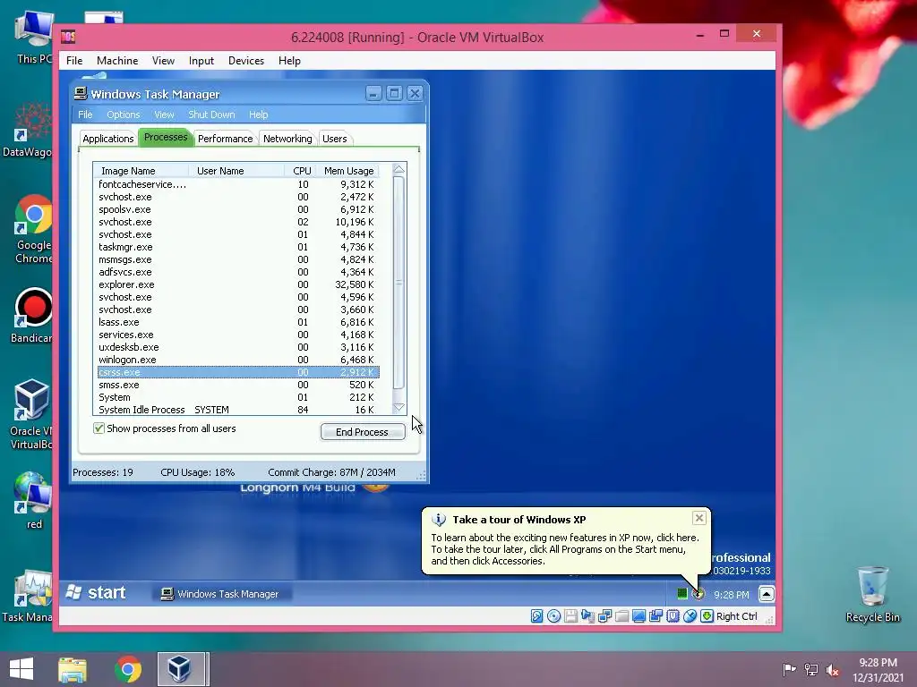
Task: Open the Windows 8 Start button
Action: (x=21, y=669)
